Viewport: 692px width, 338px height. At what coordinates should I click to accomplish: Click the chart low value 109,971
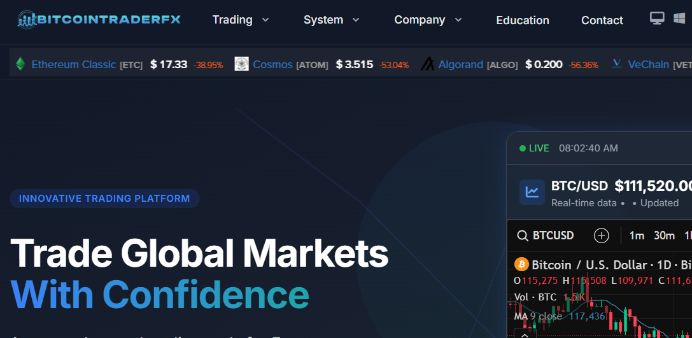coord(635,280)
